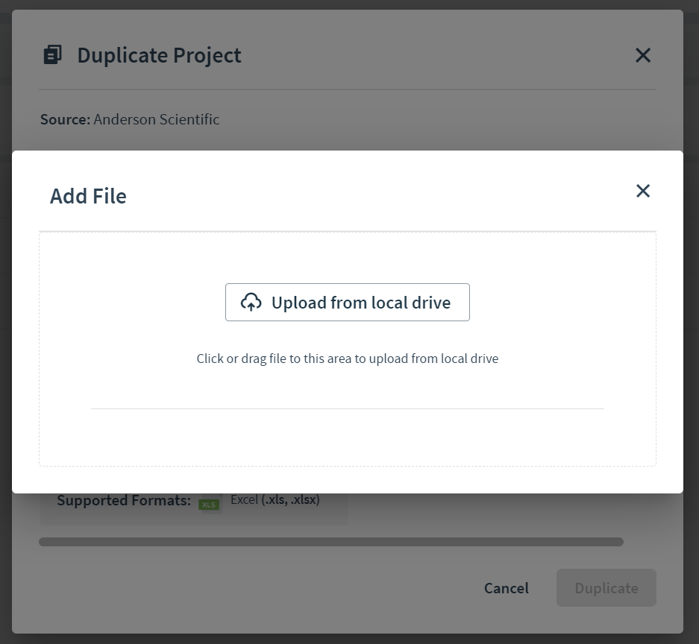
Task: Select the Add File dialog title
Action: (87, 196)
